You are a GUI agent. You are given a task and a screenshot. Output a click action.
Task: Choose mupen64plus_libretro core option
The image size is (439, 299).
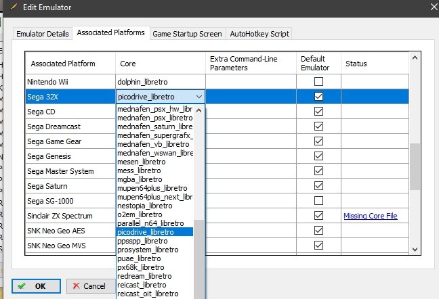tap(155, 188)
